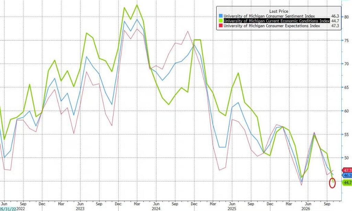The image size is (352, 211).
Task: Click the 44.7 value in the legend
Action: 335,21
